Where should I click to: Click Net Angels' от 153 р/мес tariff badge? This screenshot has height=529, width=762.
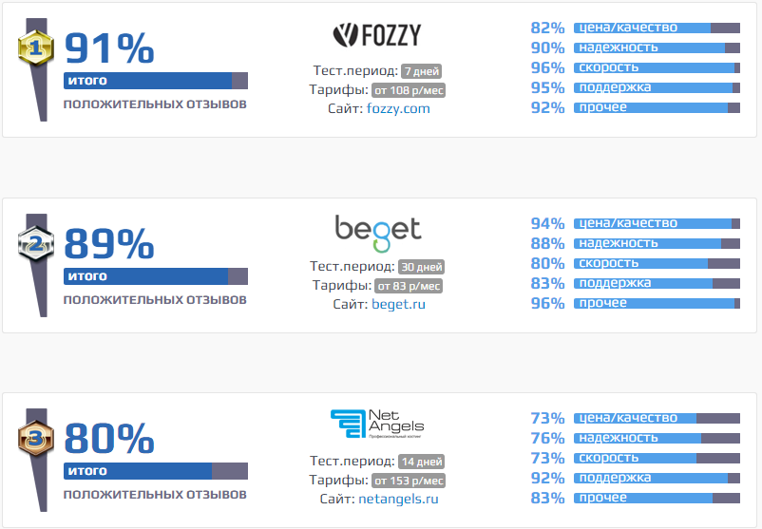point(409,481)
